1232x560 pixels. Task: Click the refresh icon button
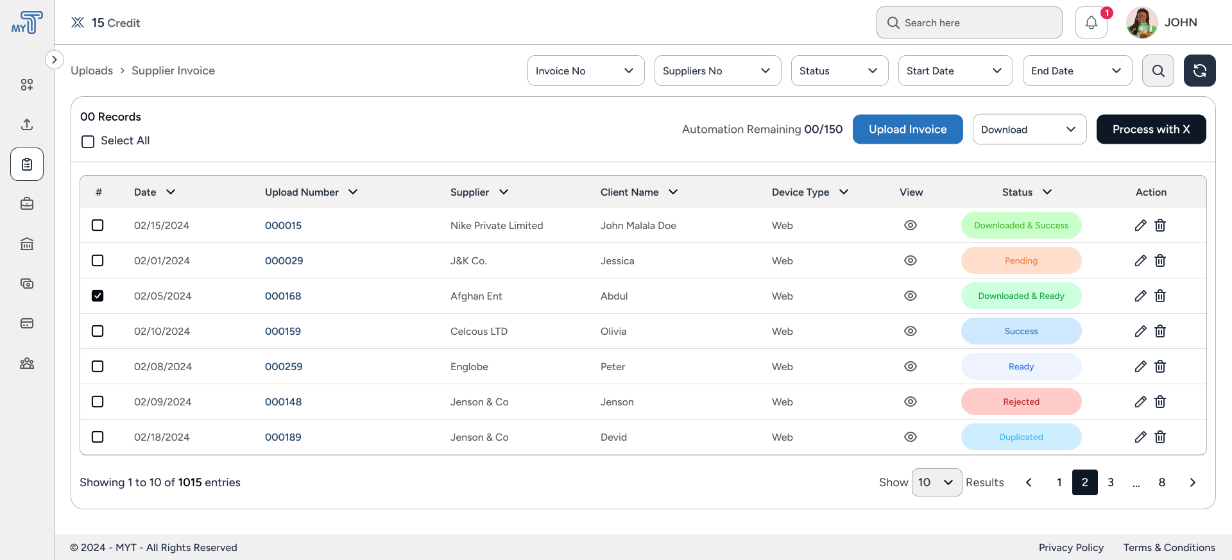click(1199, 71)
